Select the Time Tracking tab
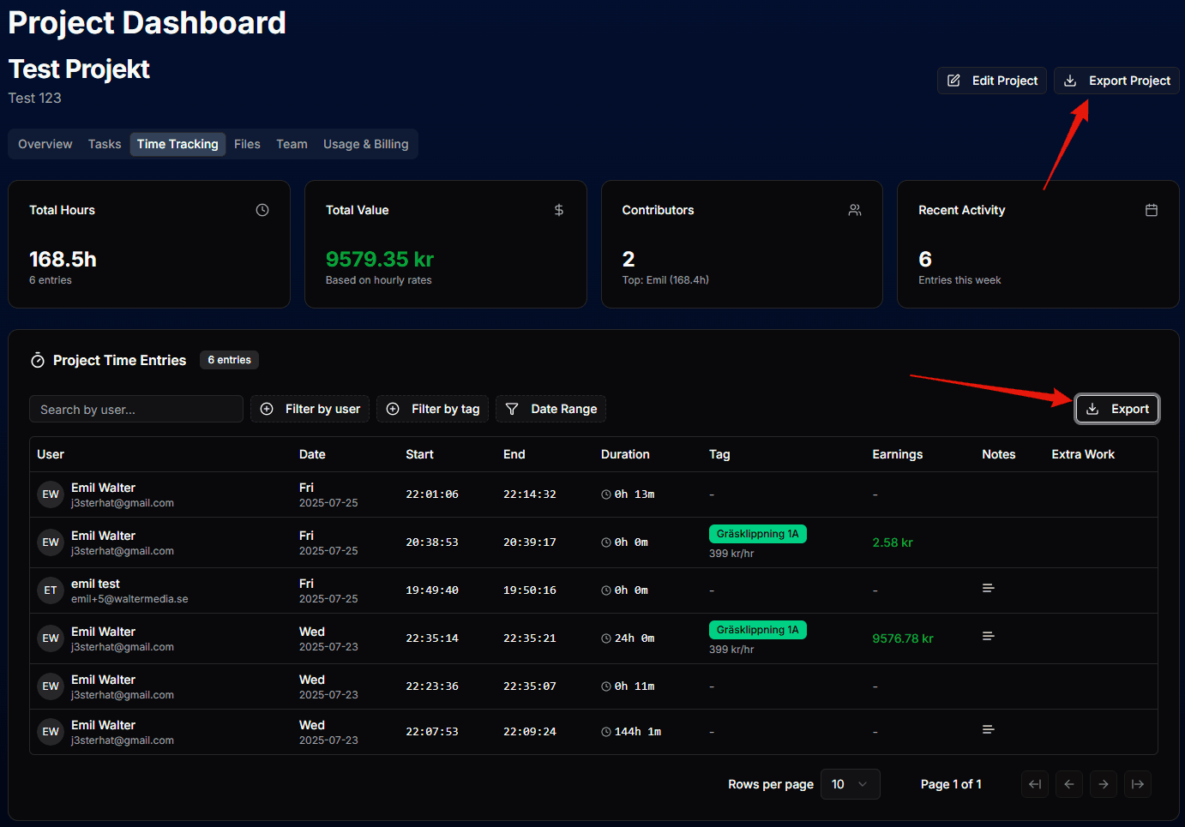This screenshot has height=827, width=1185. pos(177,144)
